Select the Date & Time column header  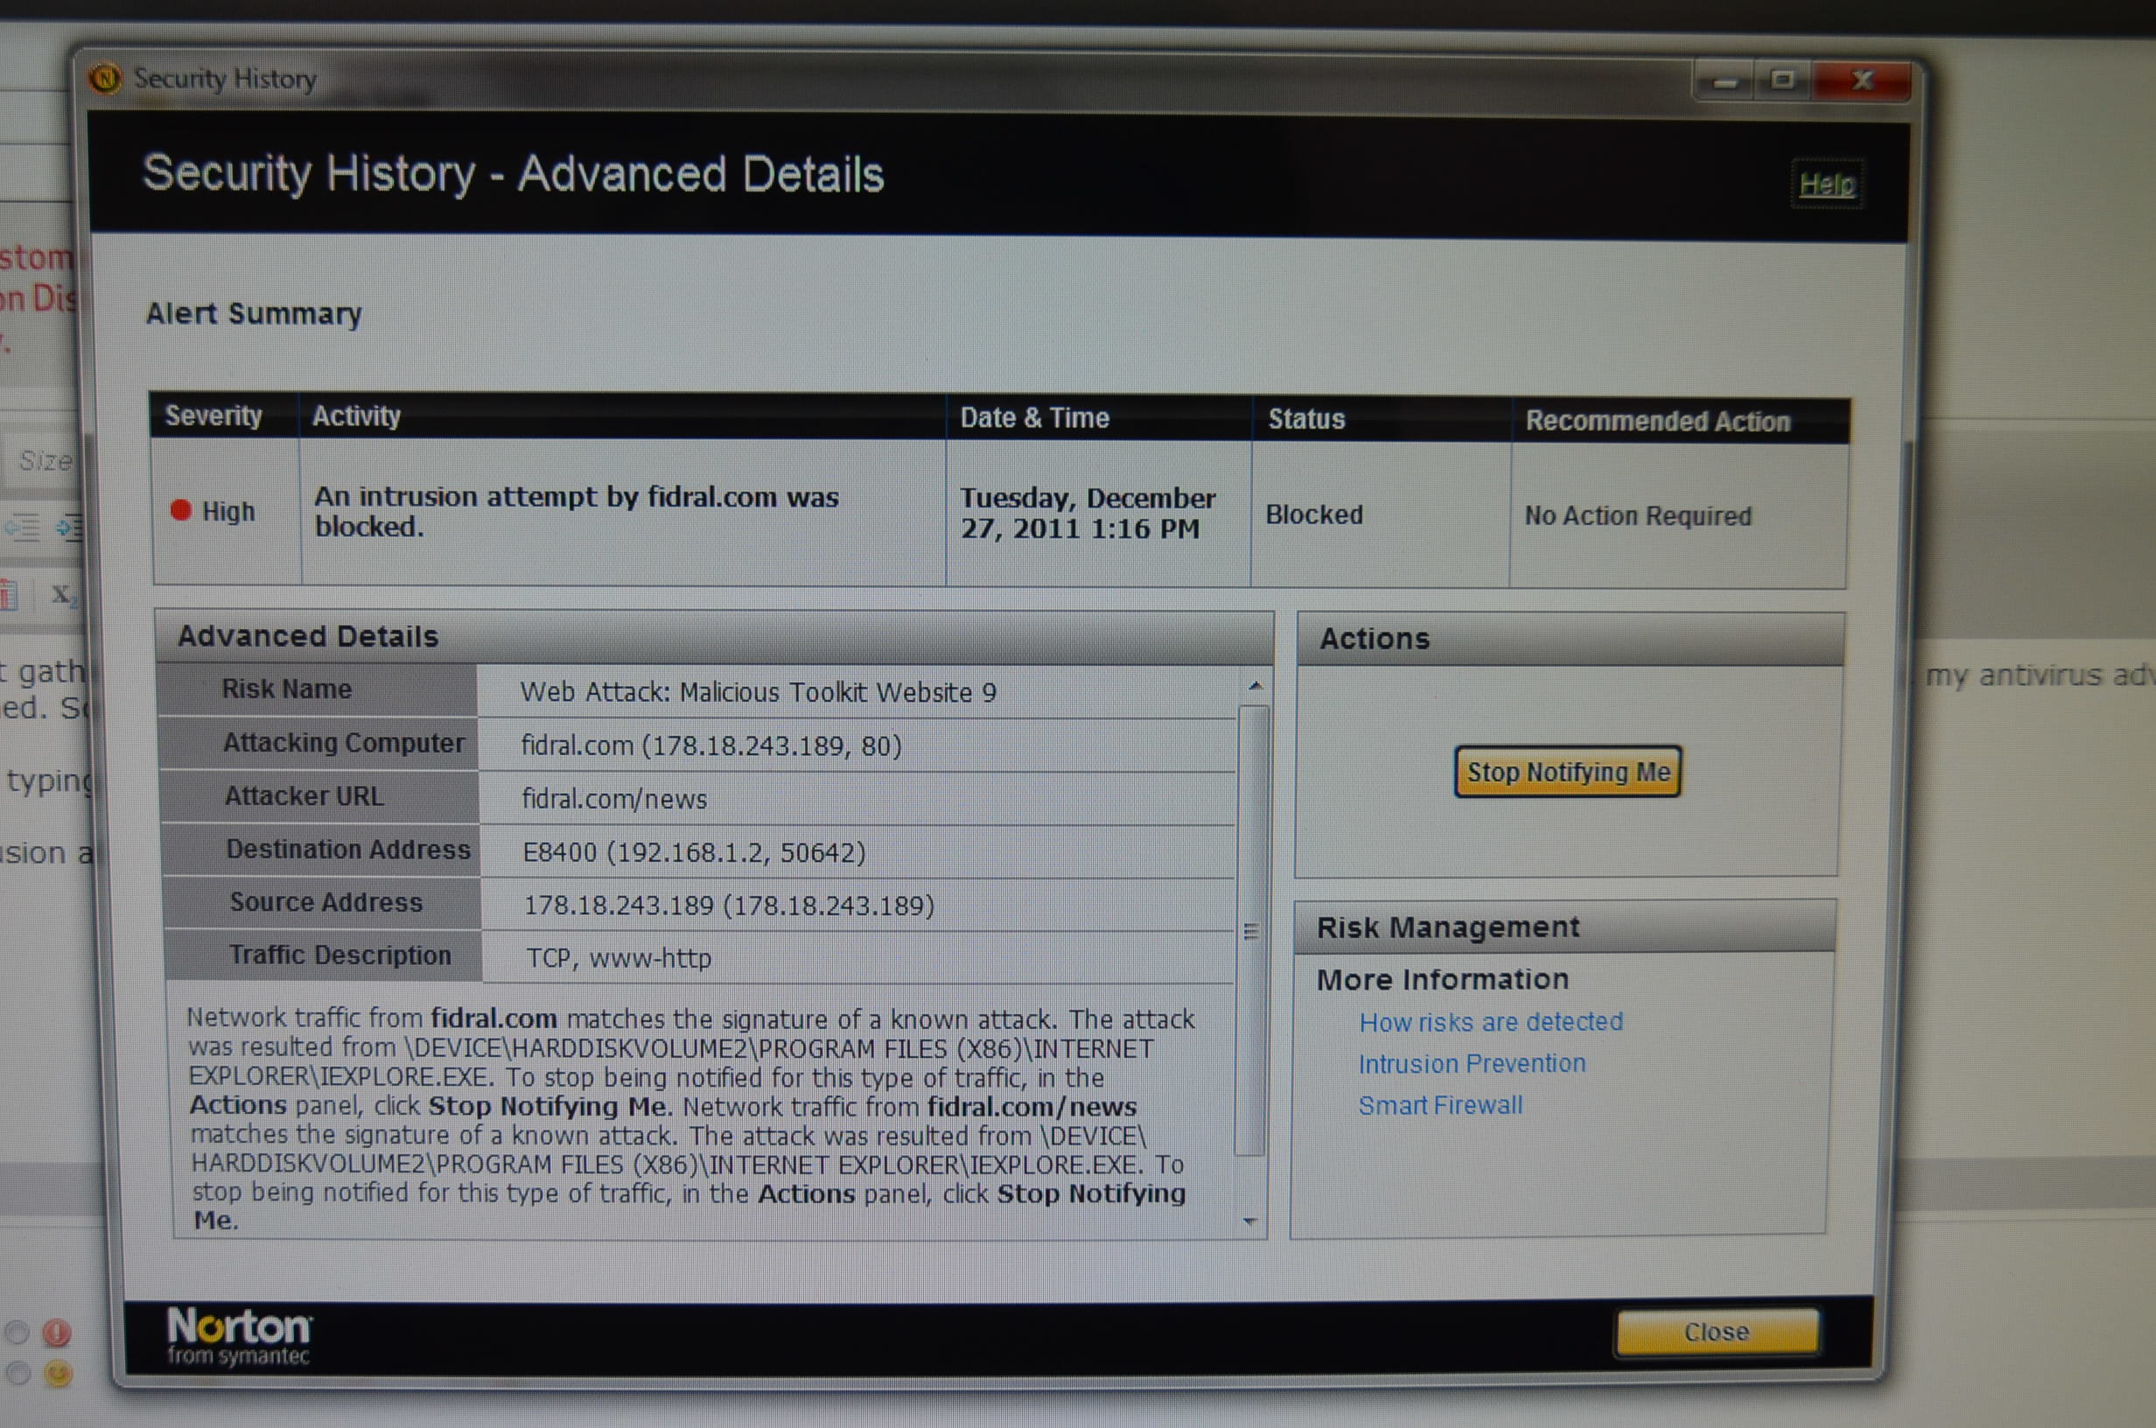tap(1099, 418)
